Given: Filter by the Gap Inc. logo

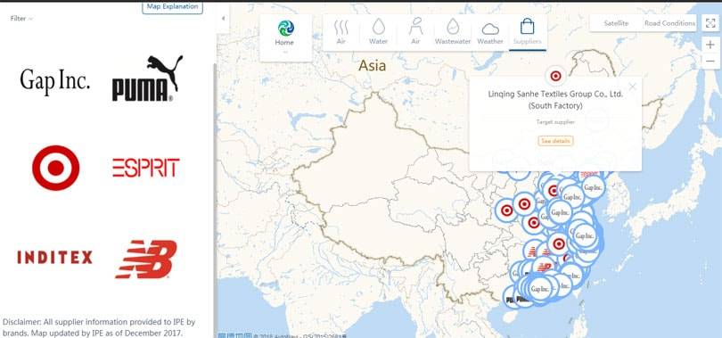Looking at the screenshot, I should (x=54, y=81).
